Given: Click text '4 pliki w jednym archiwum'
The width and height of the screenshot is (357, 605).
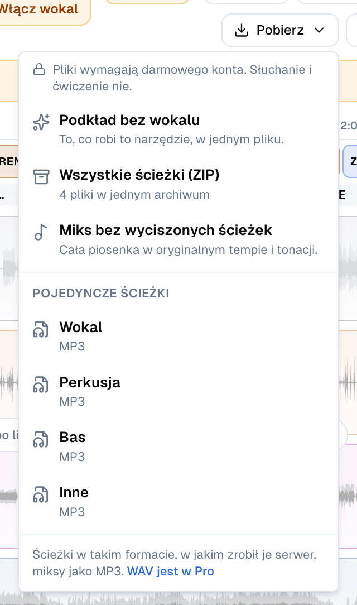Looking at the screenshot, I should 134,194.
